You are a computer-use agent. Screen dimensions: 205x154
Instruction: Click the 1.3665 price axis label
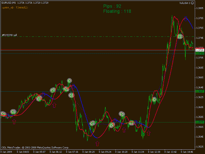point(200,77)
